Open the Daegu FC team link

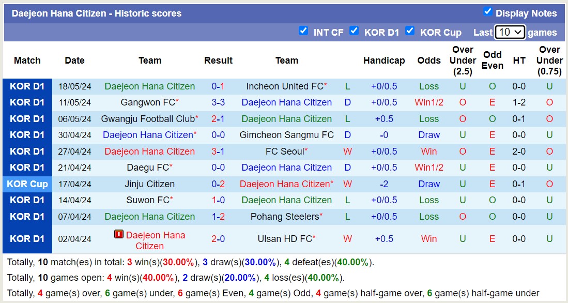[x=148, y=168]
